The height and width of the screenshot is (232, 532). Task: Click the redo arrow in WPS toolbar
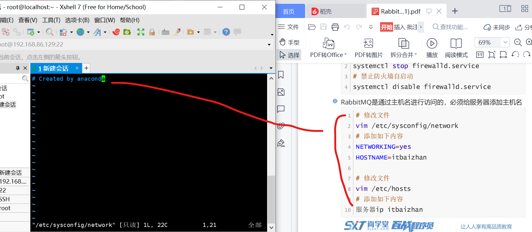coord(359,27)
